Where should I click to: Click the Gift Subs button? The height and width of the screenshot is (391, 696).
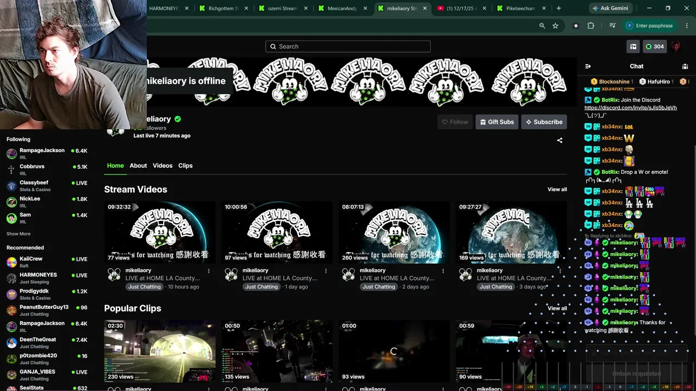coord(496,122)
